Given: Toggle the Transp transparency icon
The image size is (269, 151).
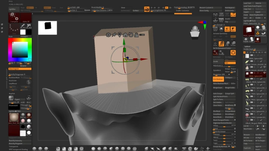Looking at the screenshot, I should (227, 29).
